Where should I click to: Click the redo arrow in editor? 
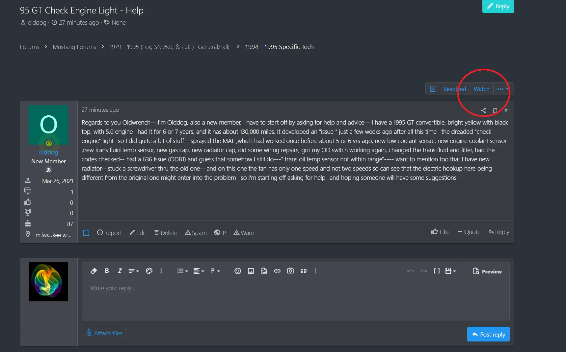(x=424, y=271)
